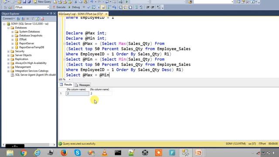Click the Query Options icon

click(x=98, y=7)
